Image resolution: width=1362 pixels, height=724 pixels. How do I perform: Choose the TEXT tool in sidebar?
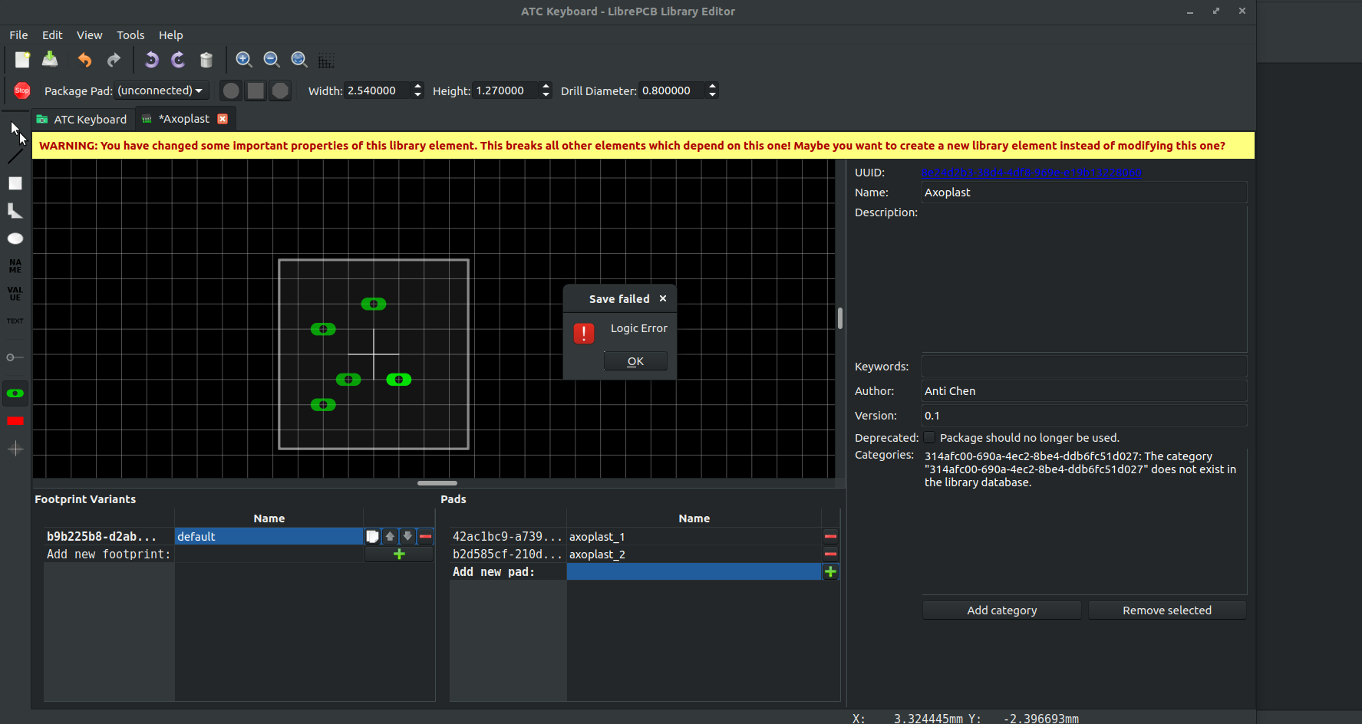(15, 321)
